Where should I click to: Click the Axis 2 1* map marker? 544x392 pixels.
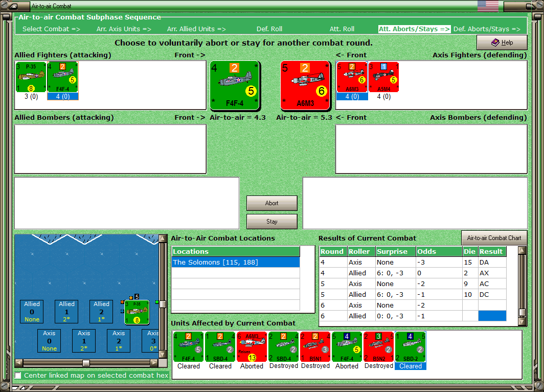click(119, 341)
